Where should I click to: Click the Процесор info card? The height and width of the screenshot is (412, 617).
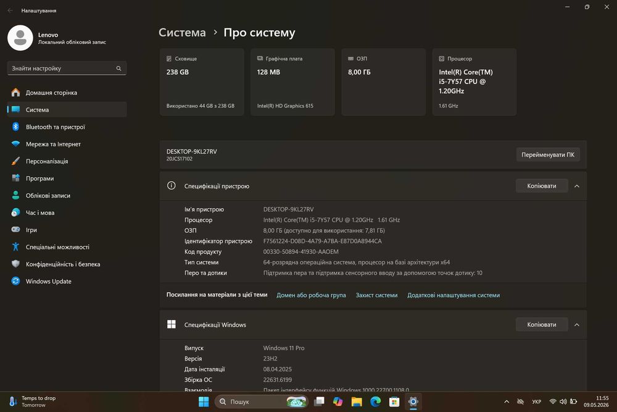(x=474, y=82)
